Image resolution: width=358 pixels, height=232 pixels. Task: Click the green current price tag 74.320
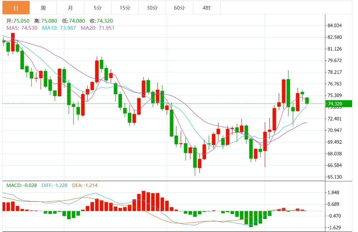(339, 104)
